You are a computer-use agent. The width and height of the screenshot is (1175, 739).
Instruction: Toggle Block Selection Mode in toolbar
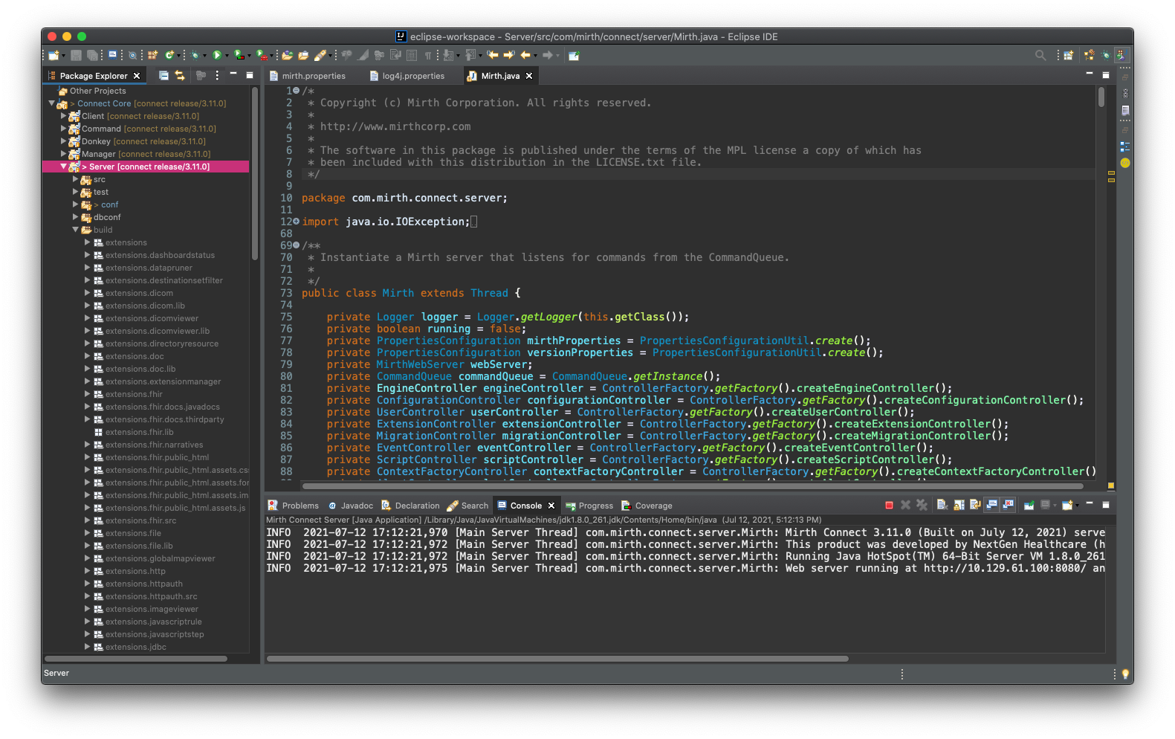coord(411,55)
